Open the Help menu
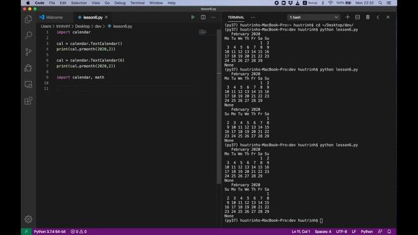This screenshot has height=235, width=418. [171, 3]
